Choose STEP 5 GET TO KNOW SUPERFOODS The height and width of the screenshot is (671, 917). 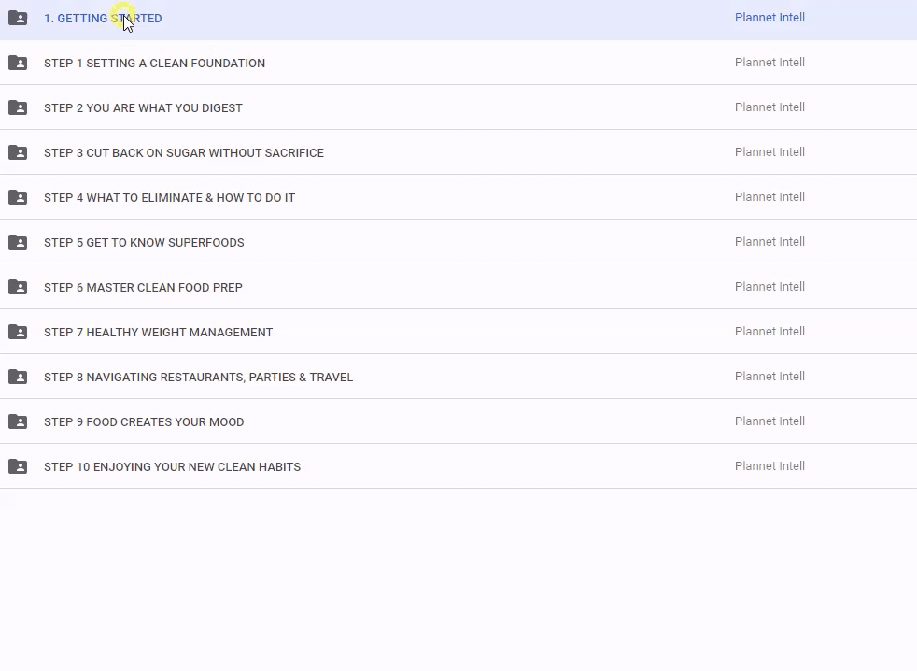(x=144, y=243)
